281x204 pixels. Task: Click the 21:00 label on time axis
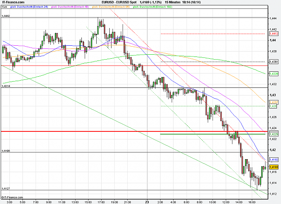[x=127, y=202]
